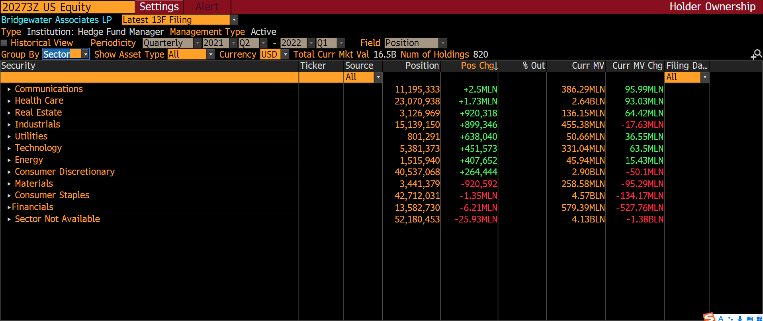
Task: Click the 20273Z US Equity security field
Action: click(x=68, y=7)
